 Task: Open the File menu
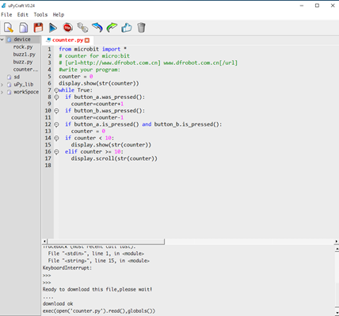(x=6, y=14)
